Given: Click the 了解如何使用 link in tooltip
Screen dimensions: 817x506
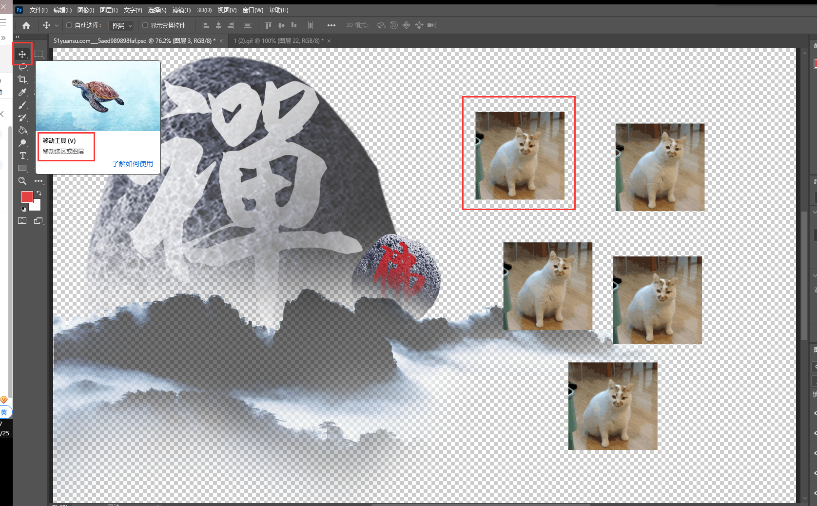Looking at the screenshot, I should pyautogui.click(x=133, y=164).
